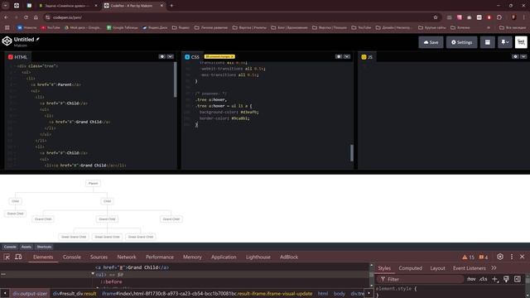Open the extensions puzzle icon
Viewport: 530px width, 298px height.
coord(499,17)
